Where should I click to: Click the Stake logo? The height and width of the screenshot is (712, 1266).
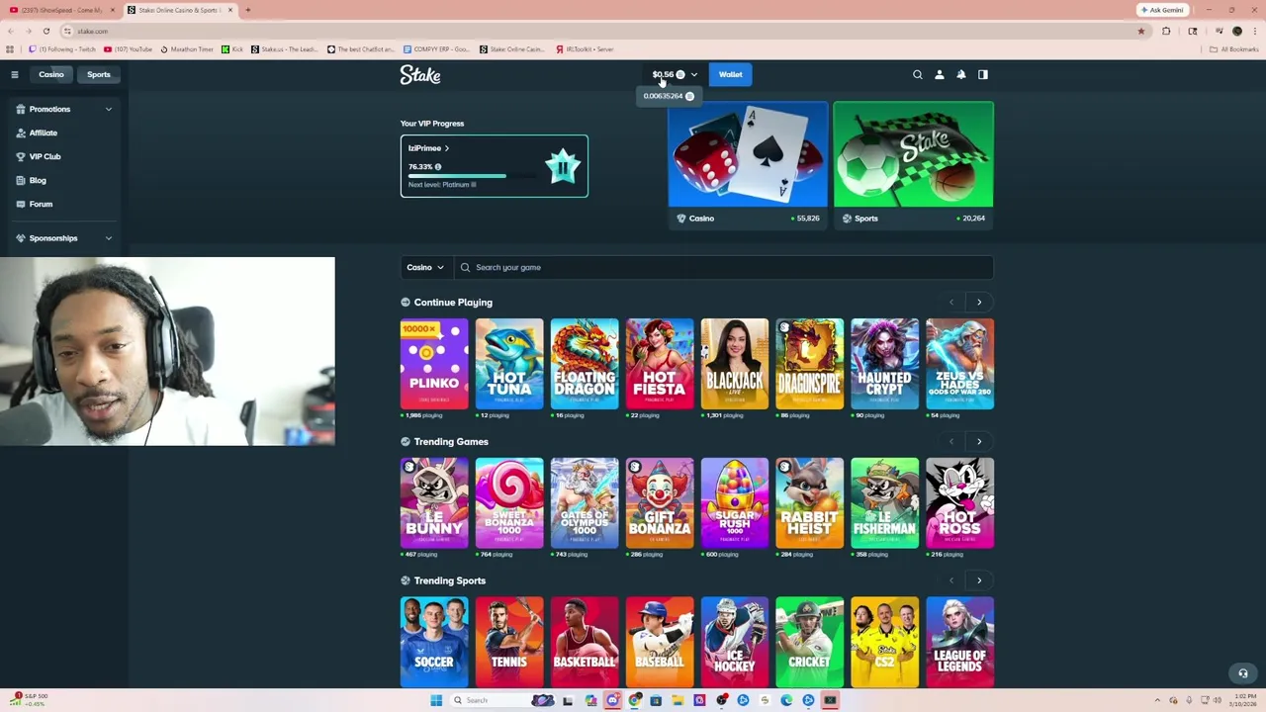coord(420,75)
